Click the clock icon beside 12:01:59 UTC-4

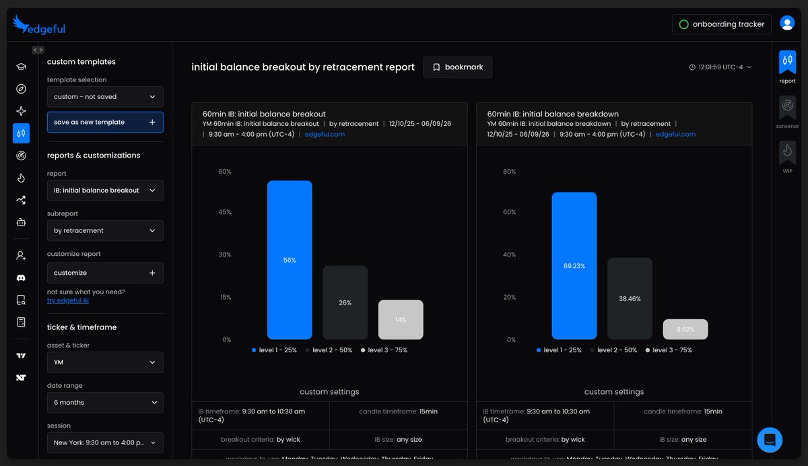pos(692,67)
